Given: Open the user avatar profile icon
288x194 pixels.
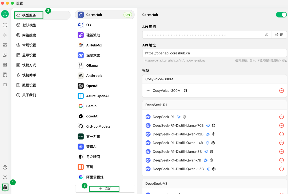Looking at the screenshot, I should [x=5, y=14].
